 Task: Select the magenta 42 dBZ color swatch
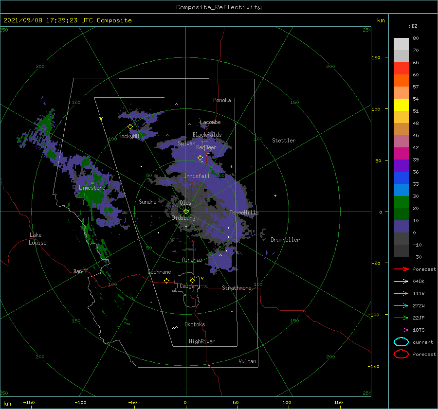[x=401, y=153]
